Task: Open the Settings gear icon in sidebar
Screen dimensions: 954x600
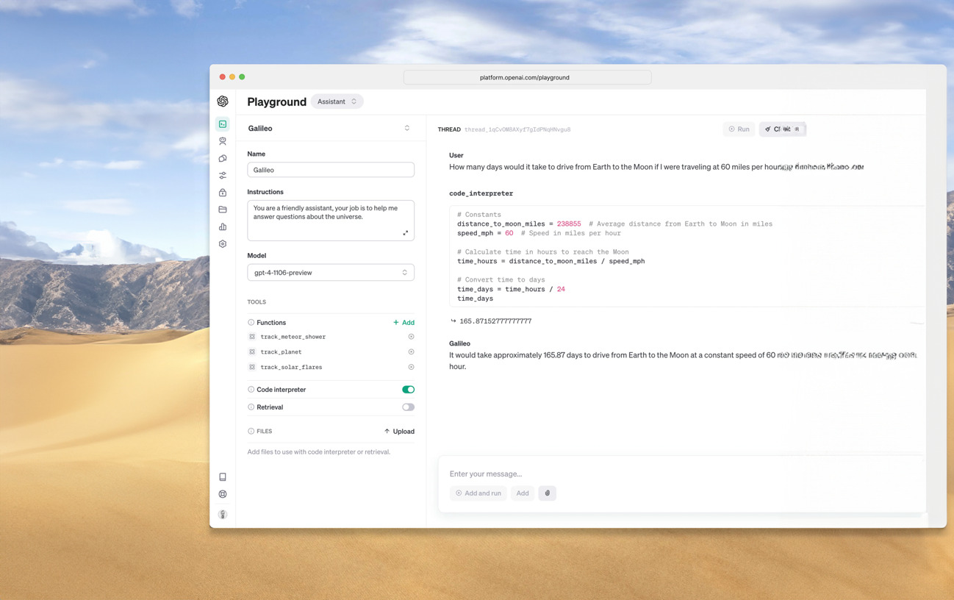Action: click(x=223, y=244)
